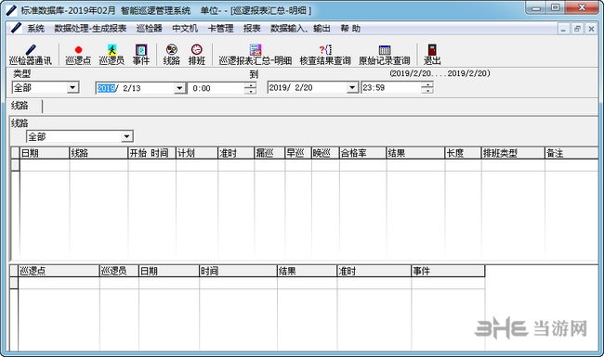Open 核查结果查询 toolbar icon
The image size is (604, 357).
coord(325,55)
